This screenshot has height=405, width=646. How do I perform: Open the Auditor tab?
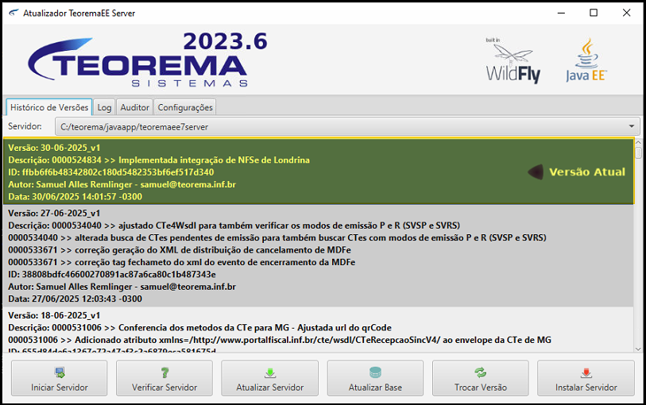pos(135,107)
